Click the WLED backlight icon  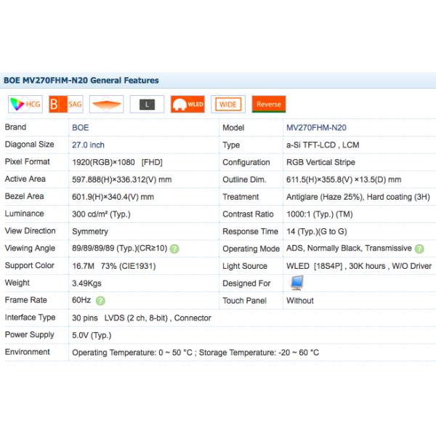187,105
